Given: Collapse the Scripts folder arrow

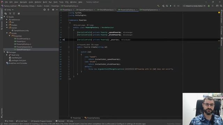Looking at the screenshot, I should tap(7, 33).
